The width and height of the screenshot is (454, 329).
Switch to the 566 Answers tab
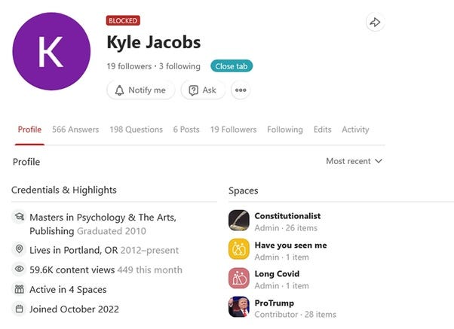[75, 129]
